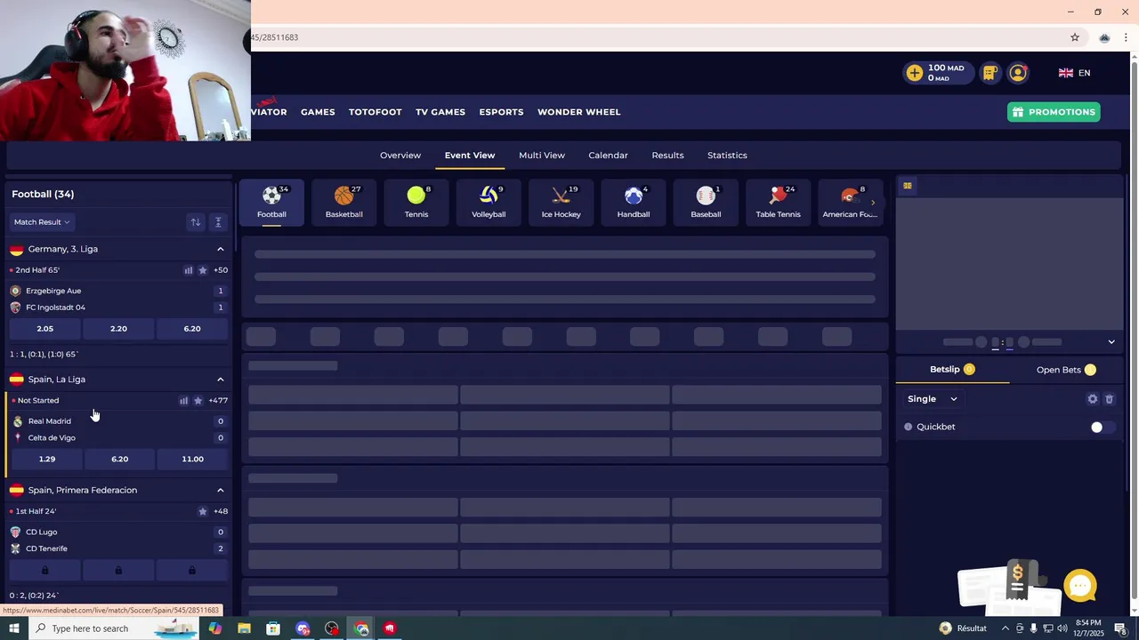
Task: Select the Ice Hockey sport icon
Action: [x=561, y=203]
